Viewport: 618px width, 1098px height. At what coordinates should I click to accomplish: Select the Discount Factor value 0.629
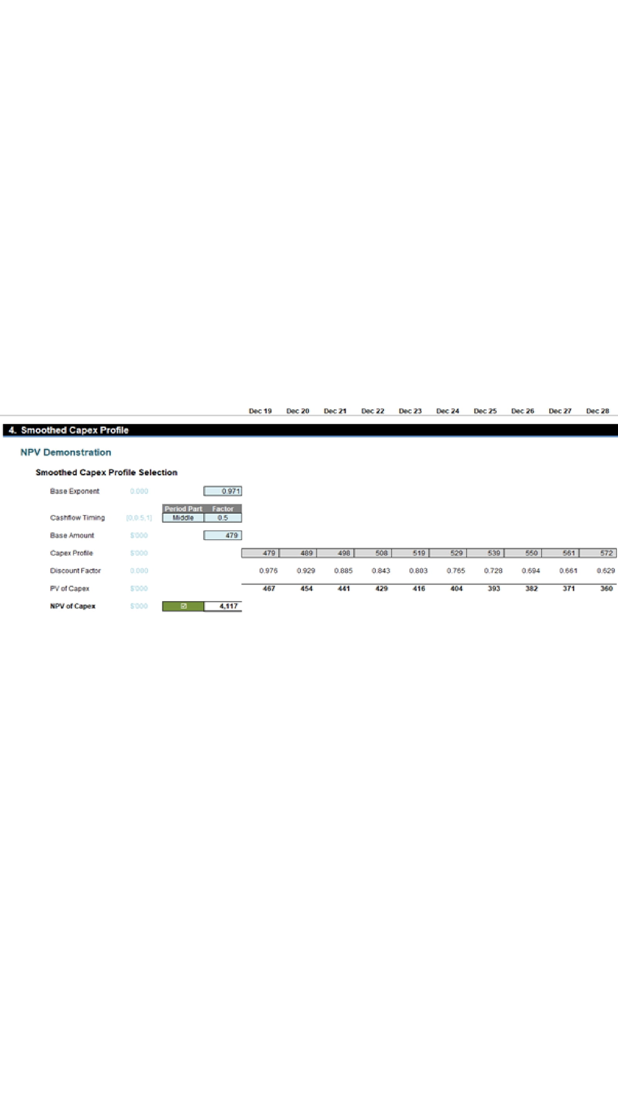click(x=606, y=571)
